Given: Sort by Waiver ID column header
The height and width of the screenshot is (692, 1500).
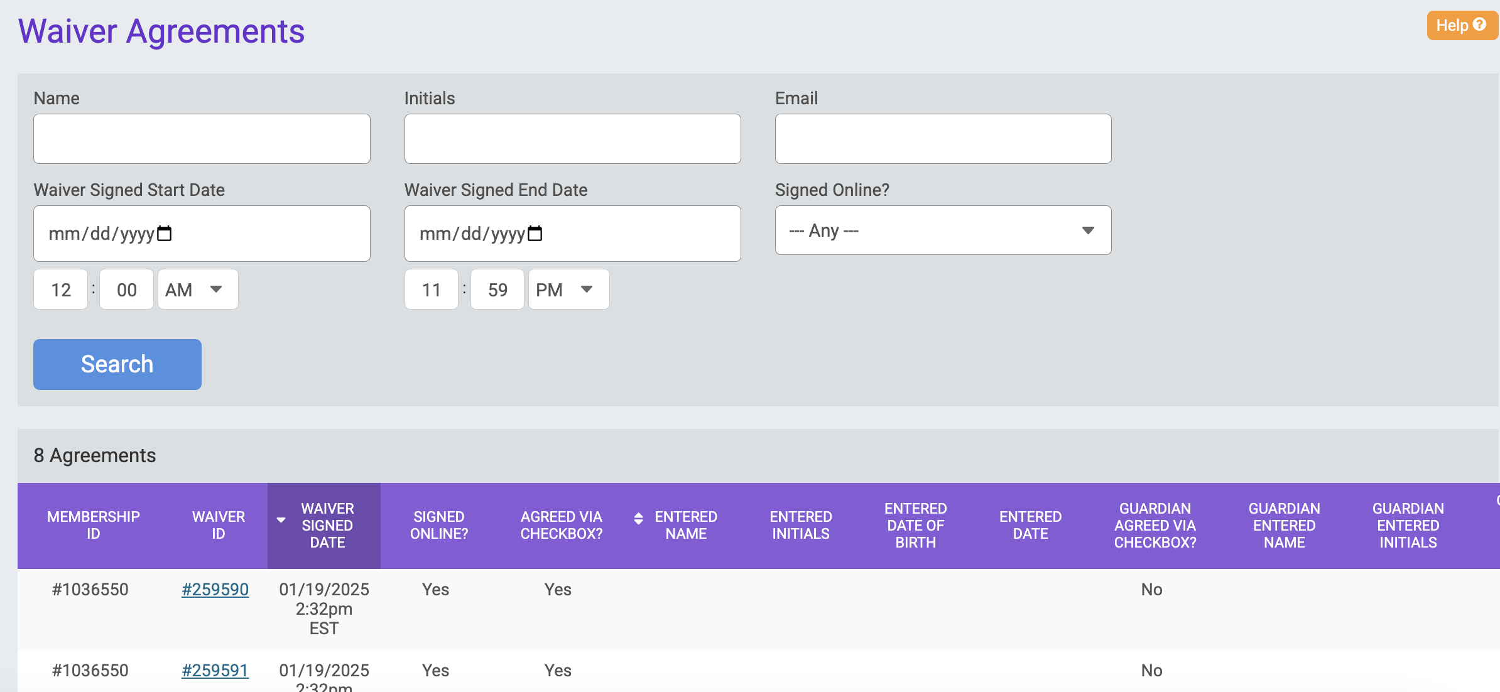Looking at the screenshot, I should click(x=218, y=525).
